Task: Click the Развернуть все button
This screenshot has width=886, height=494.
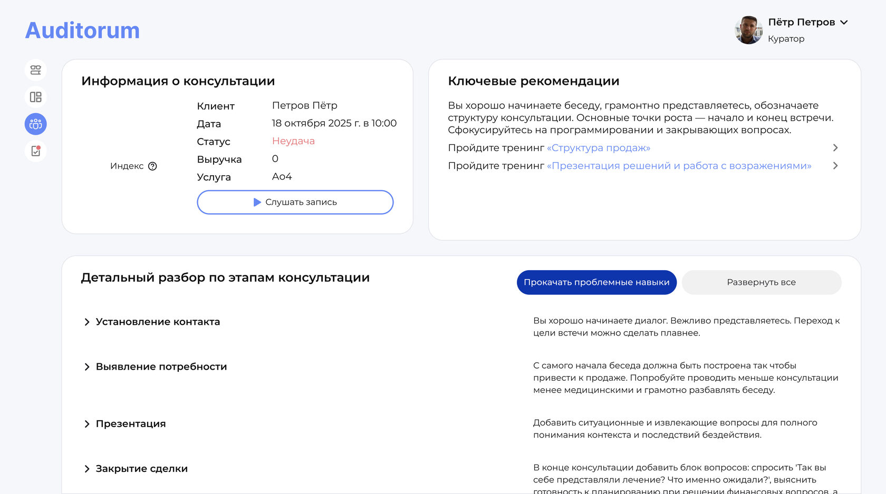Action: (x=761, y=282)
